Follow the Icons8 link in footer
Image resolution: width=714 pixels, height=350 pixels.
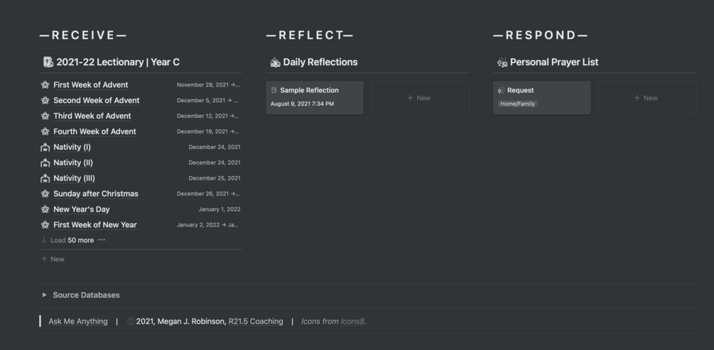(x=352, y=322)
